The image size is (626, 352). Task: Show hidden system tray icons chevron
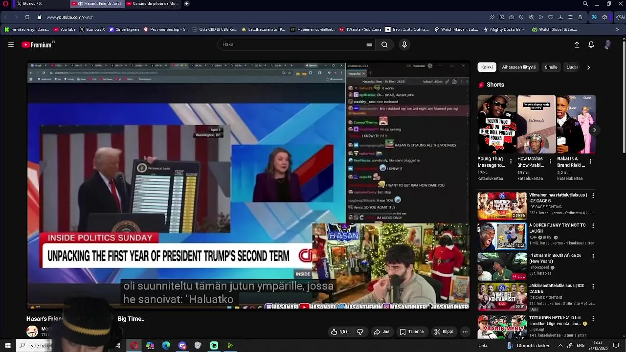pos(560,345)
